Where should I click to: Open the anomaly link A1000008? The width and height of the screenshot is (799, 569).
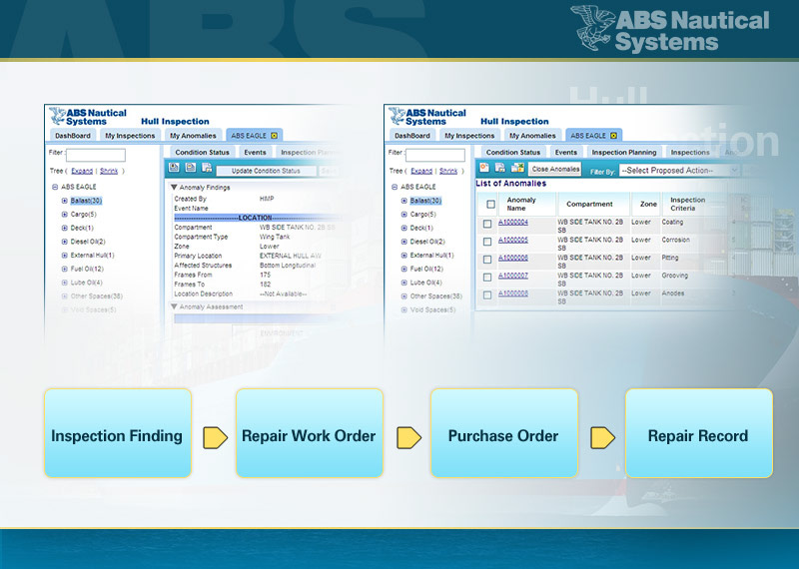513,293
